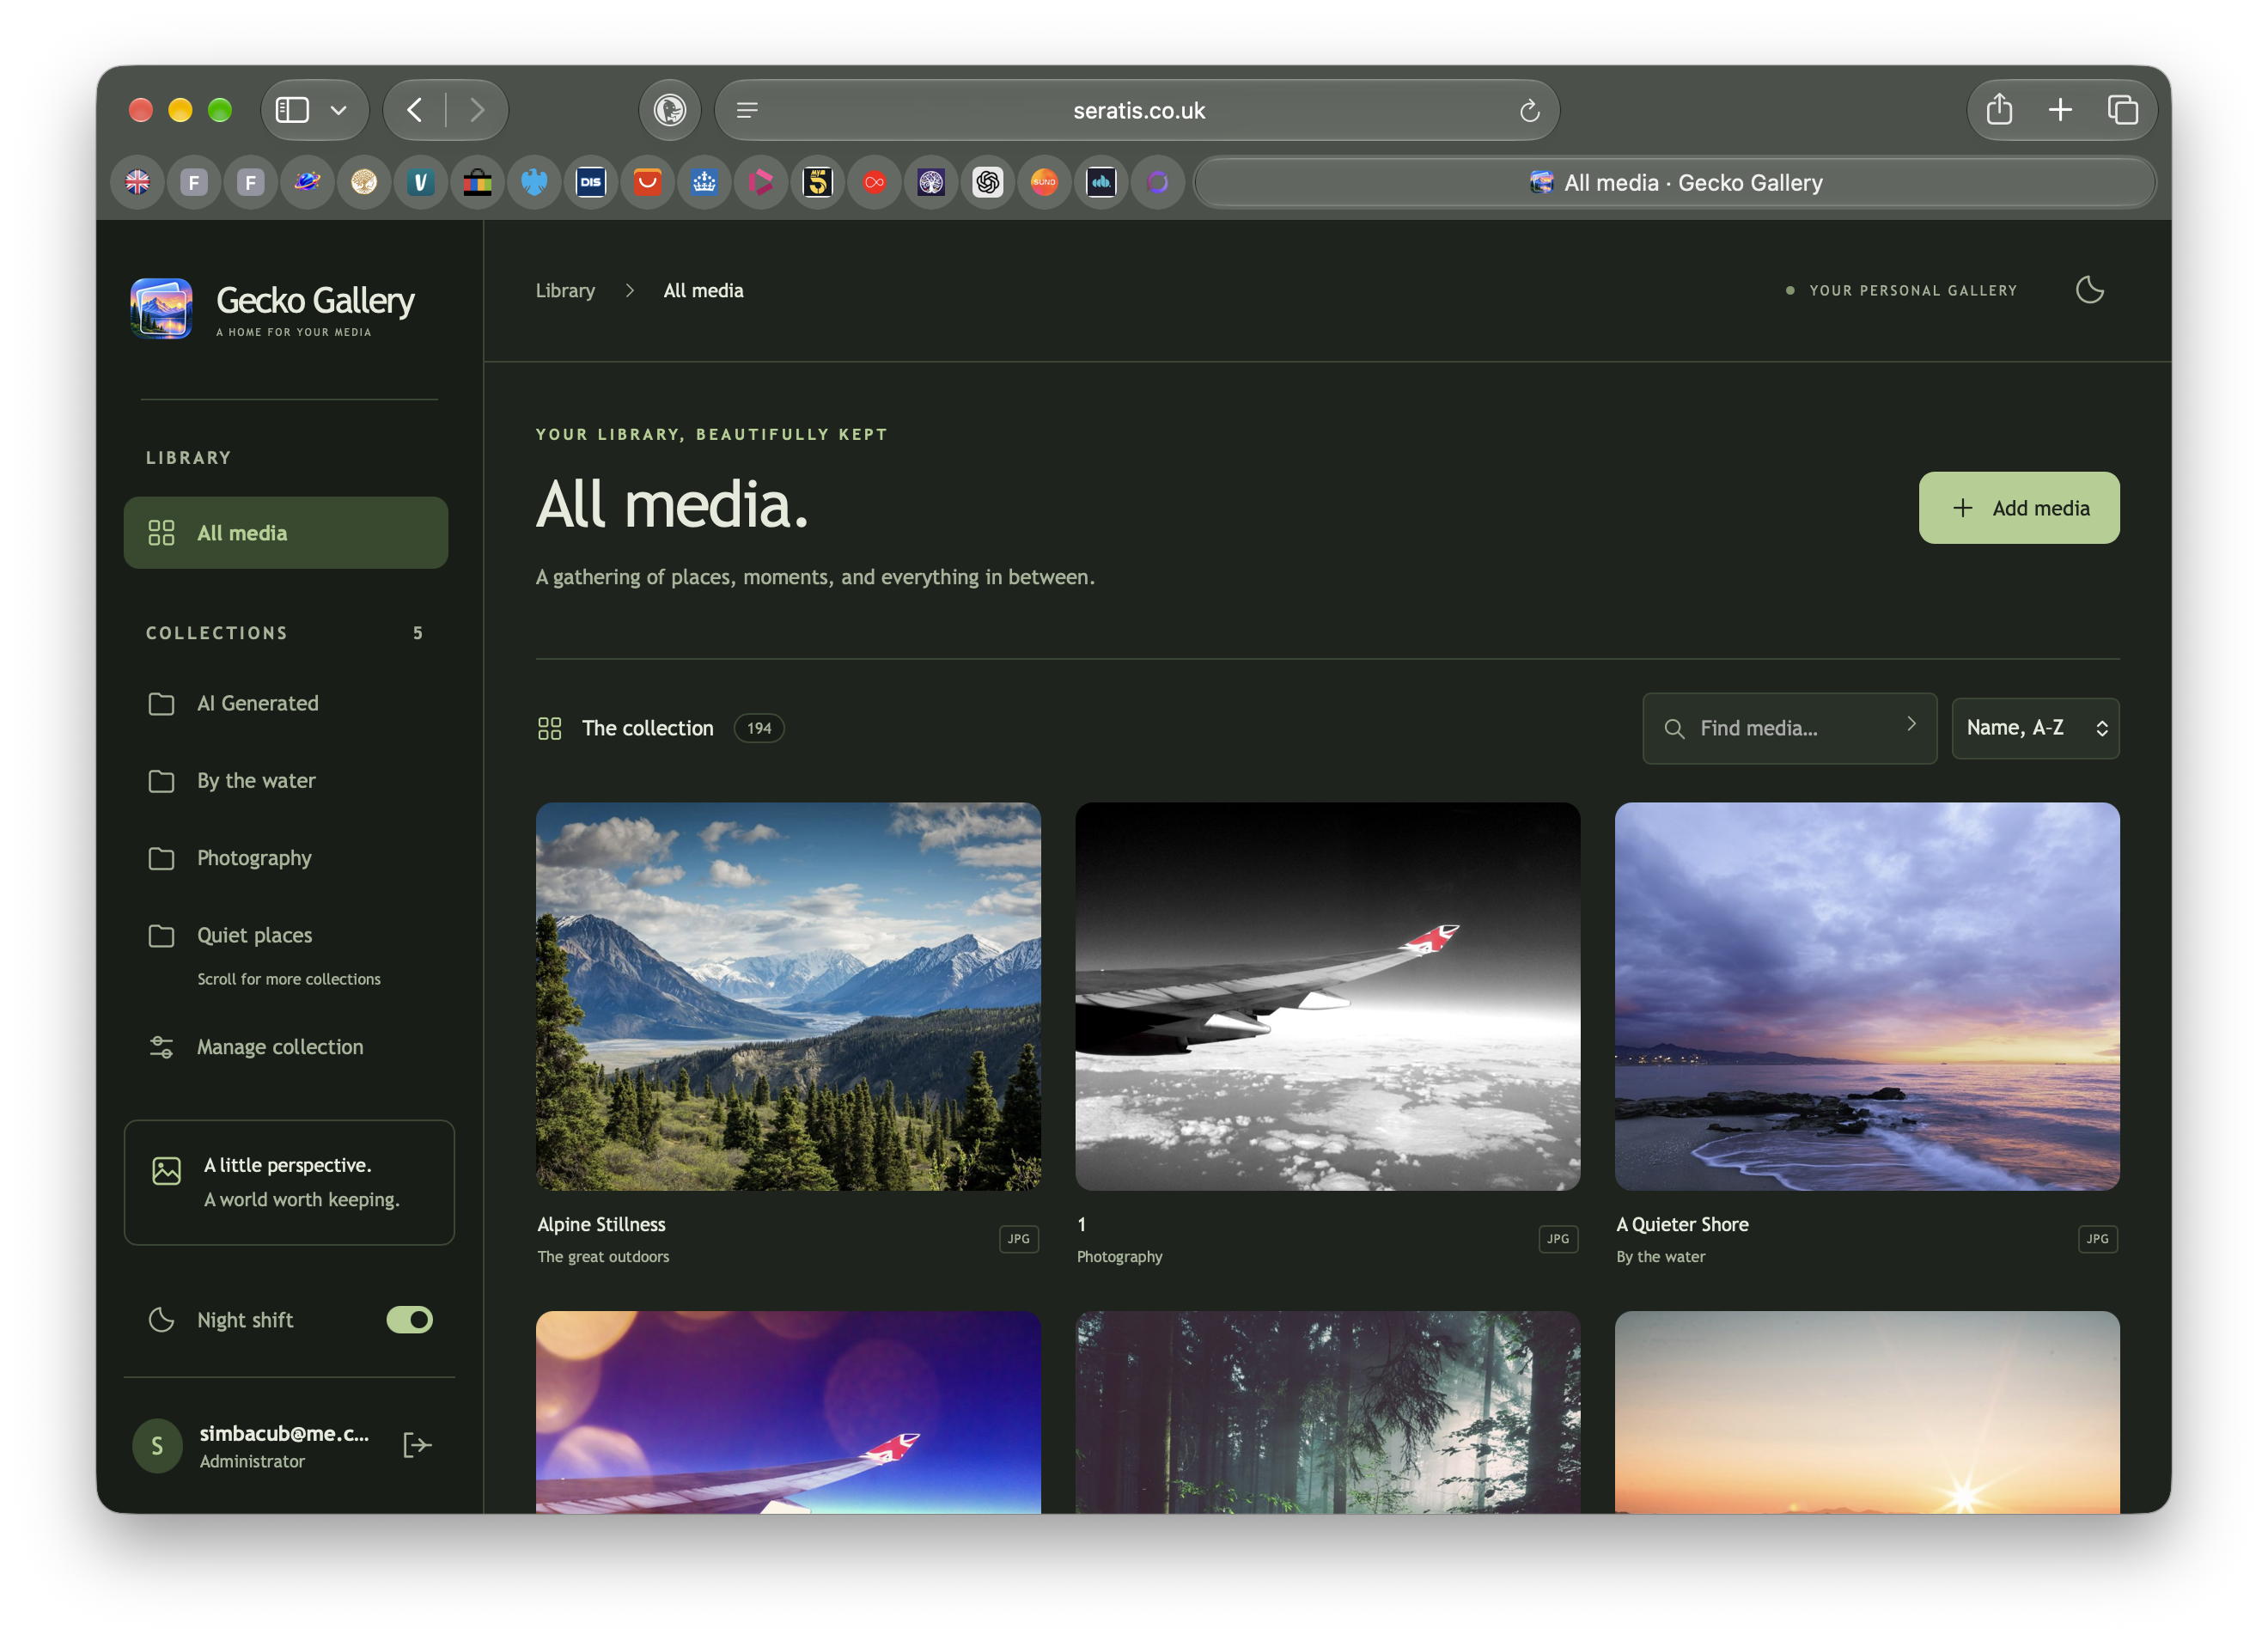This screenshot has height=1641, width=2268.
Task: Open the misty forest photo thumbnail
Action: tap(1327, 1412)
